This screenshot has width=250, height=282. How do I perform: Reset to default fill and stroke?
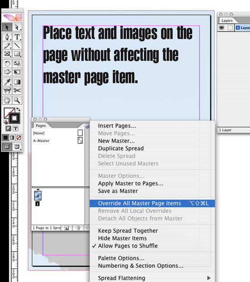(x=5, y=122)
